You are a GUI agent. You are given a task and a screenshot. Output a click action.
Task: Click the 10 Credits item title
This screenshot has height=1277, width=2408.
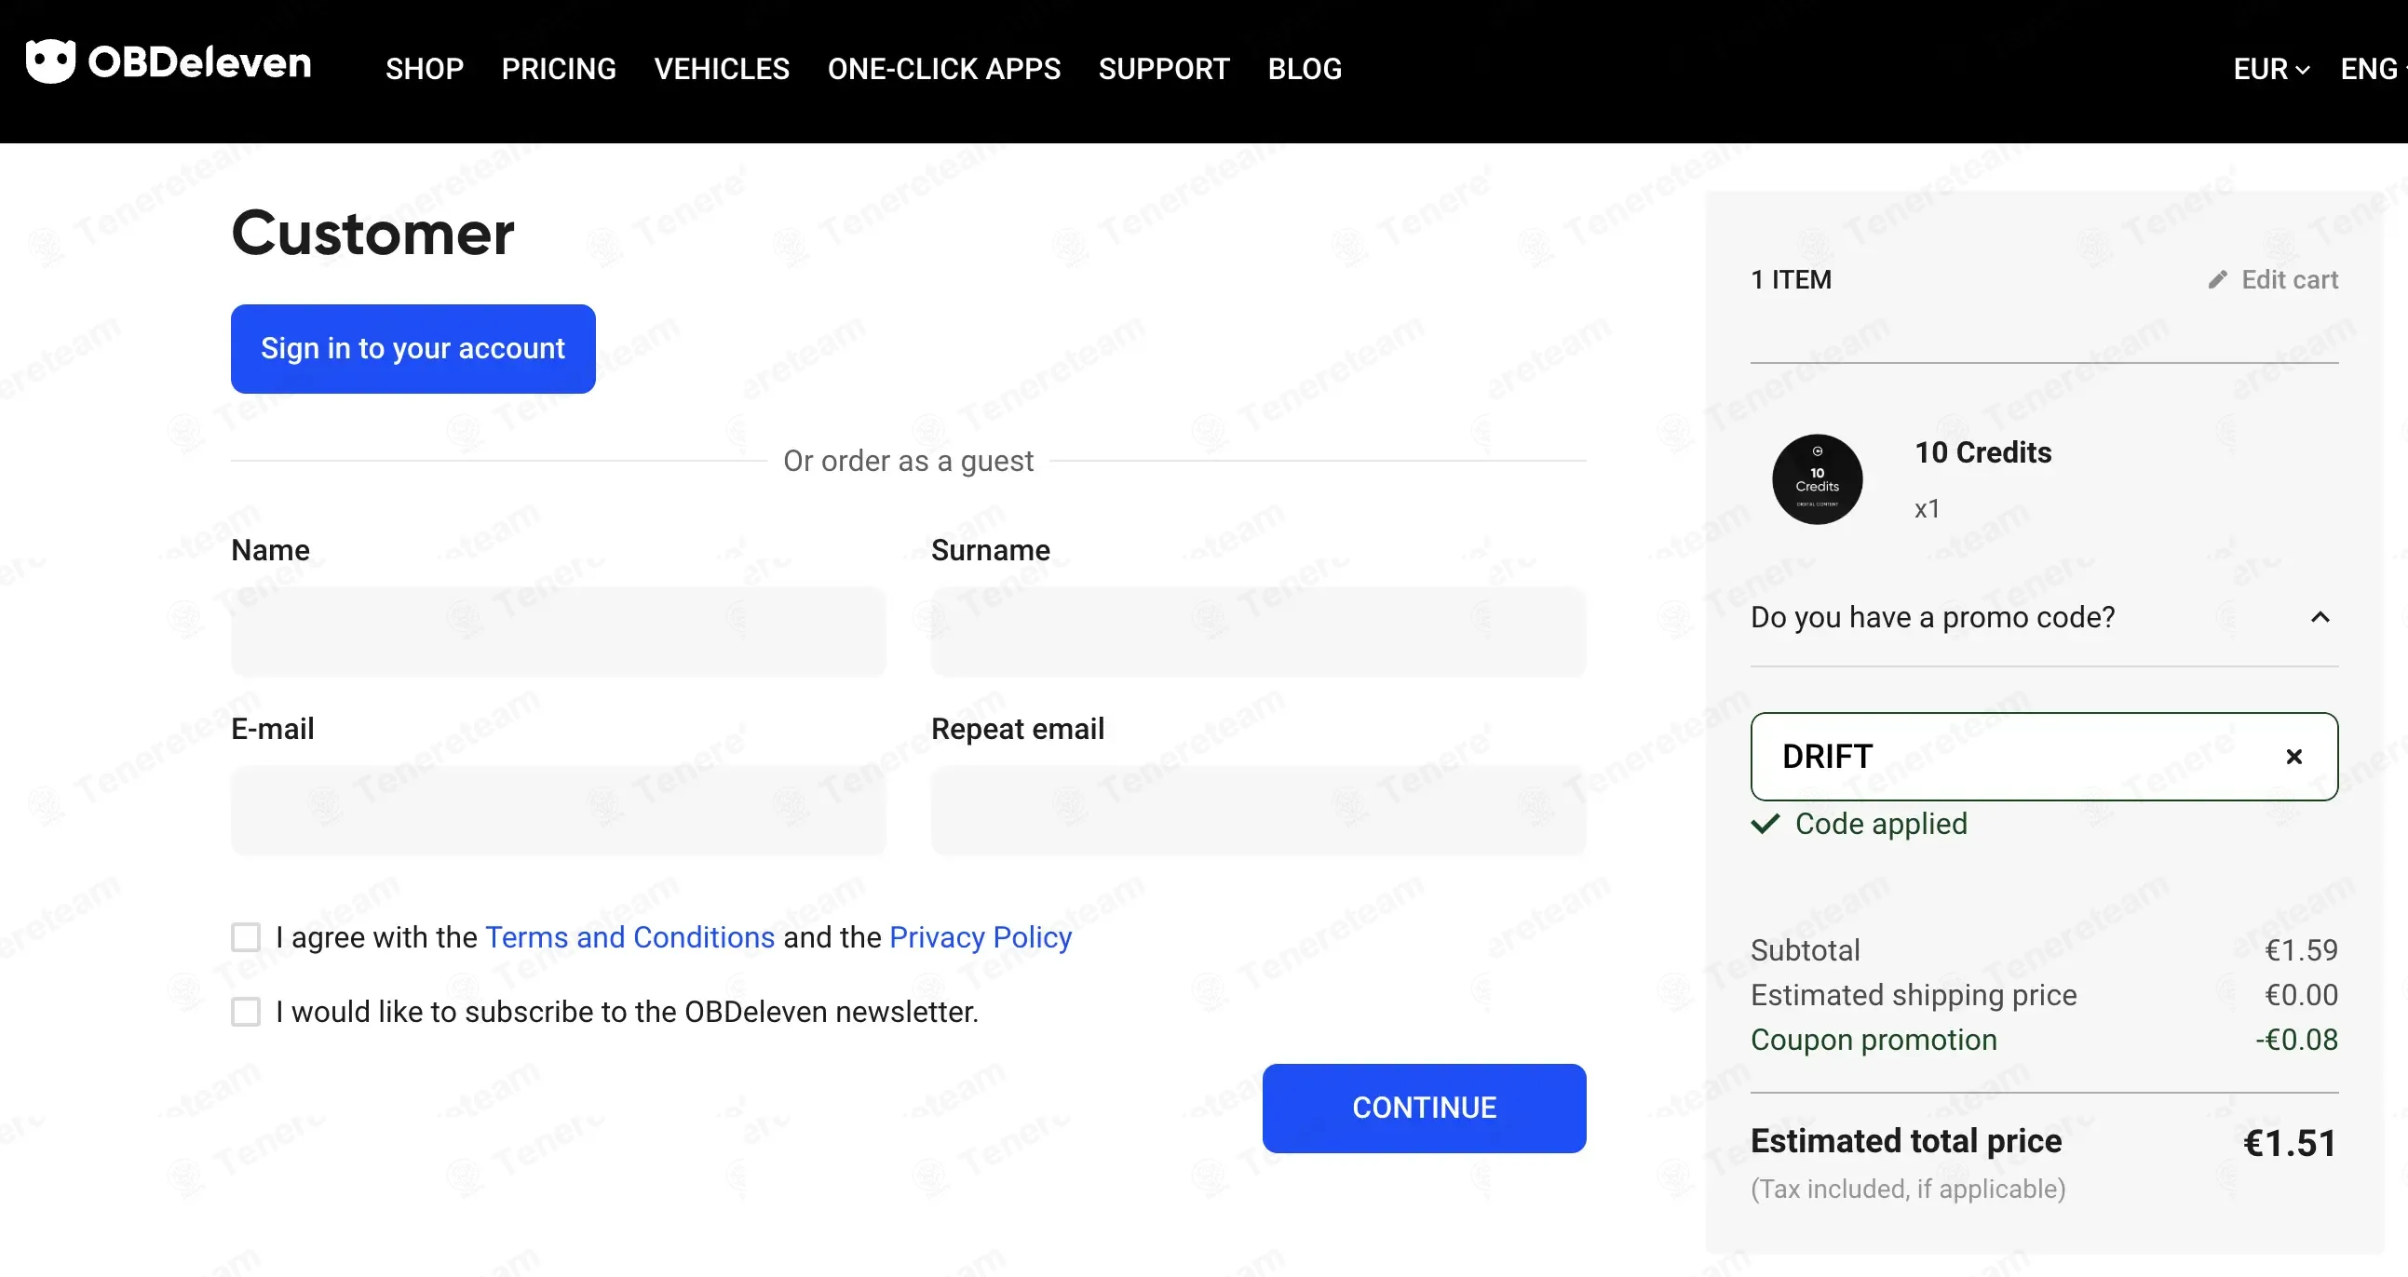tap(1982, 453)
